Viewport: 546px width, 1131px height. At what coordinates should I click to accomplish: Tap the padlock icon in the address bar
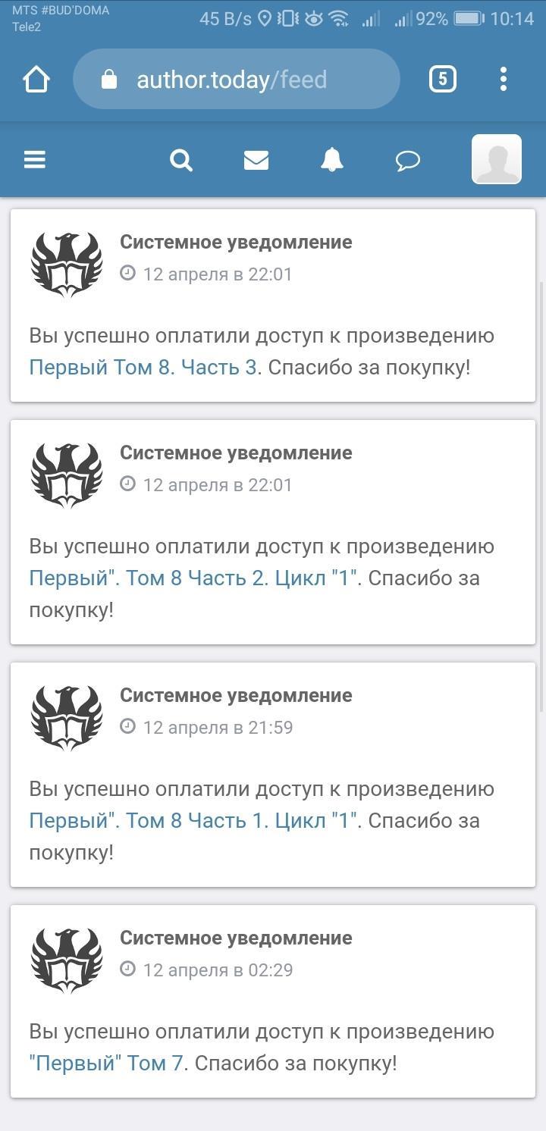109,79
